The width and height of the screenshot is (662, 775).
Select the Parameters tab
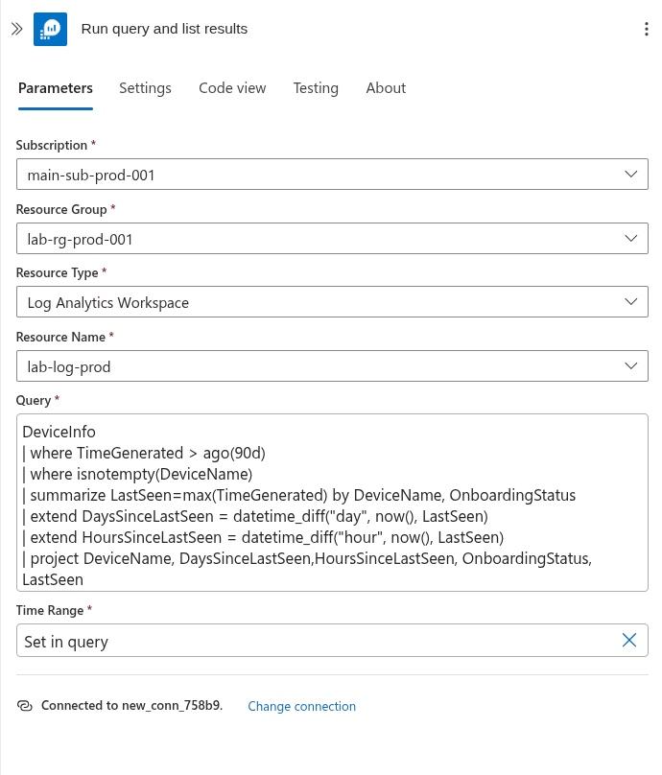click(x=56, y=88)
